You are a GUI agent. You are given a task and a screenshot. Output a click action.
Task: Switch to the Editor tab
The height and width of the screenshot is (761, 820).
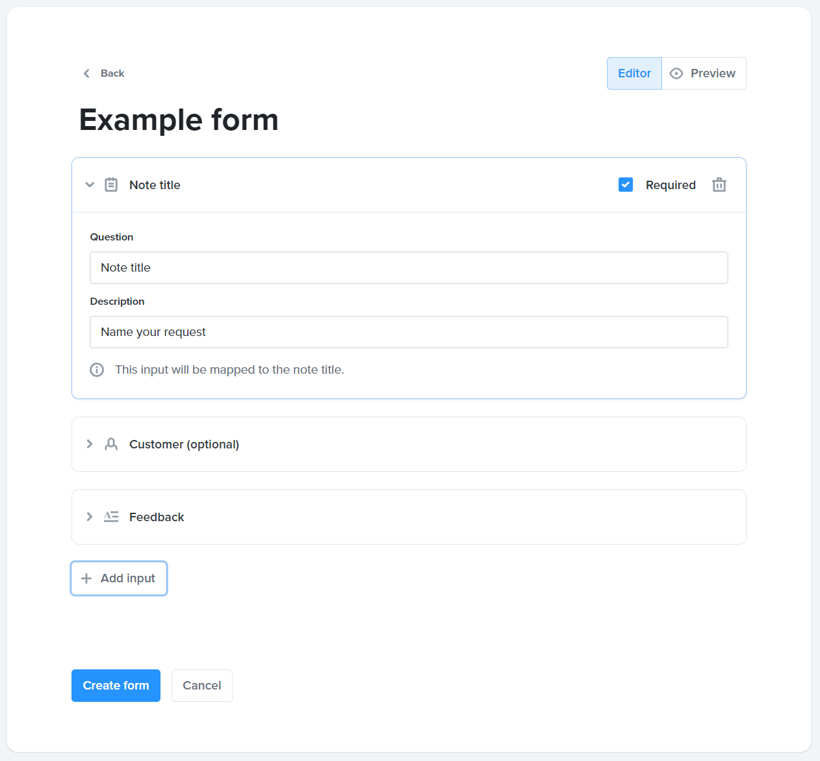634,73
